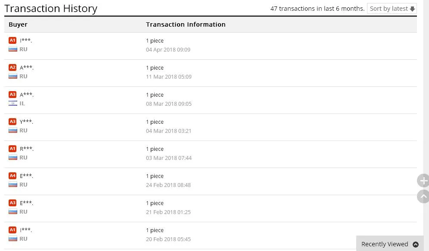Open the Sort by latest dropdown
Image resolution: width=429 pixels, height=251 pixels.
click(392, 9)
